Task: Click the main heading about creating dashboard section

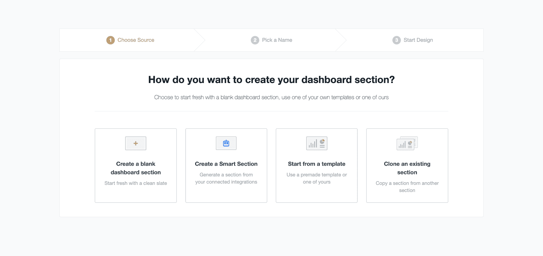Action: pos(271,80)
